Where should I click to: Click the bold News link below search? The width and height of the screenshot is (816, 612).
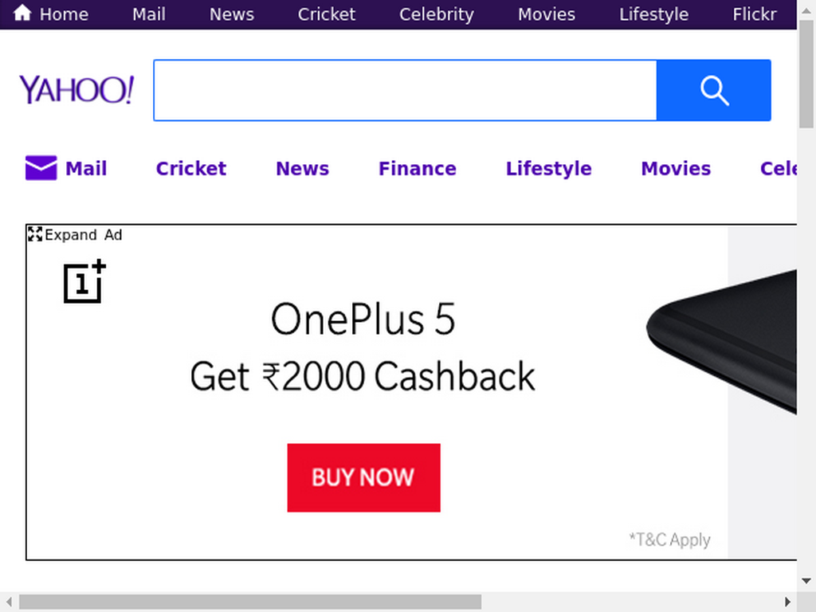302,169
